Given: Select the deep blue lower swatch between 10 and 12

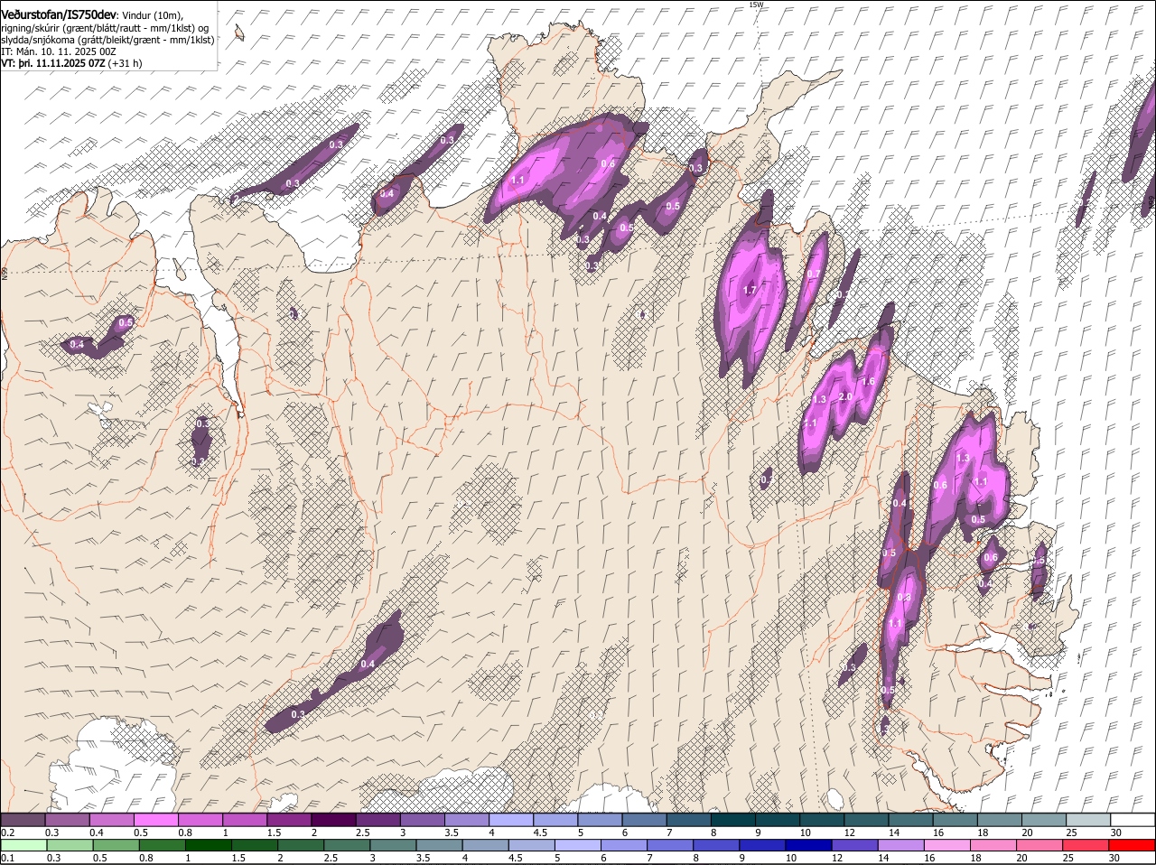Looking at the screenshot, I should point(811,844).
